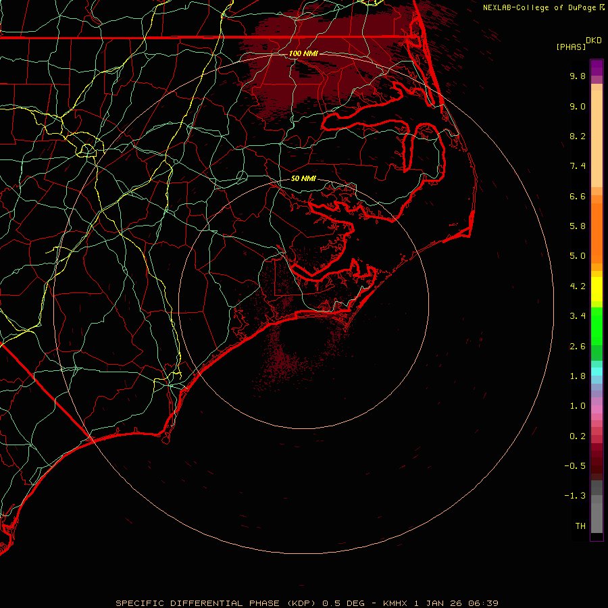This screenshot has width=608, height=608.
Task: Click the 2.6 scale value
Action: [x=578, y=347]
